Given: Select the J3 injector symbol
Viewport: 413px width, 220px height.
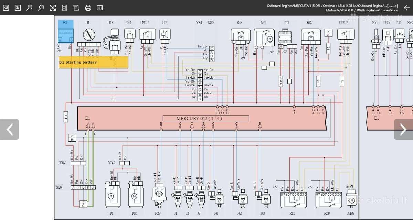Looking at the screenshot, I should [200, 199].
